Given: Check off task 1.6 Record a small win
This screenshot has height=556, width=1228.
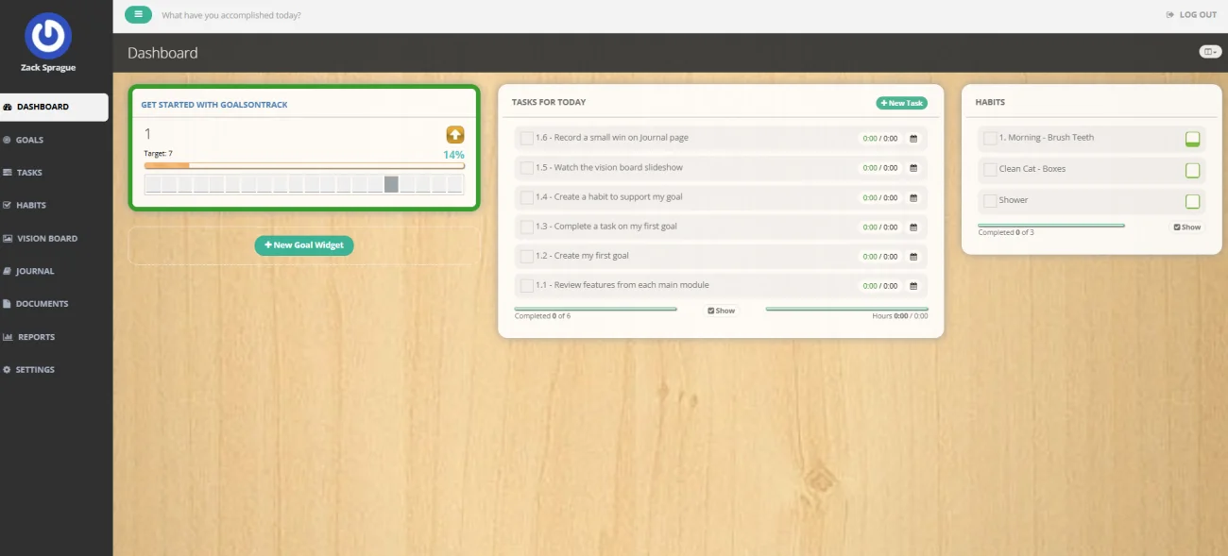Looking at the screenshot, I should (527, 139).
